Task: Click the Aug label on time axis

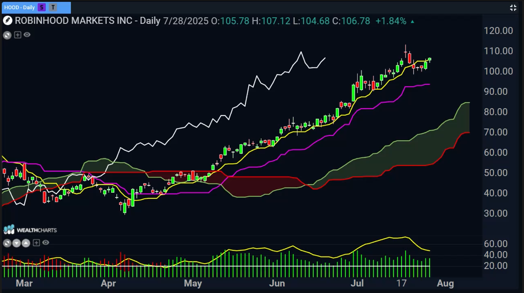Action: pyautogui.click(x=445, y=283)
